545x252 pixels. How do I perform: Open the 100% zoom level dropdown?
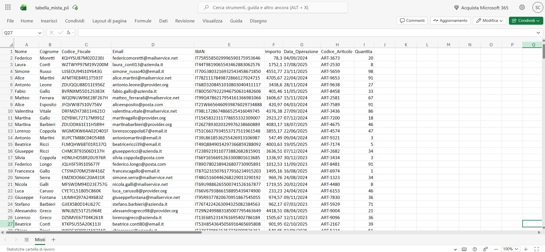(x=510, y=249)
